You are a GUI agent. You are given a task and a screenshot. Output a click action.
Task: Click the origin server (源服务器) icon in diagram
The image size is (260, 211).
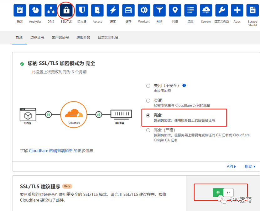pyautogui.click(x=121, y=114)
